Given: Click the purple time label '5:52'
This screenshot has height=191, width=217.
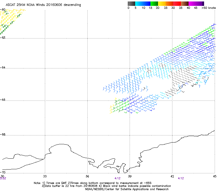Looking at the screenshot, I should pyautogui.click(x=3, y=178).
